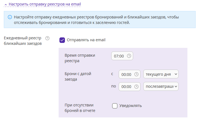The width and height of the screenshot is (200, 121).
Task: Open help tooltip for 'Ежедневный реестр ближайших заездов'
Action: click(47, 38)
